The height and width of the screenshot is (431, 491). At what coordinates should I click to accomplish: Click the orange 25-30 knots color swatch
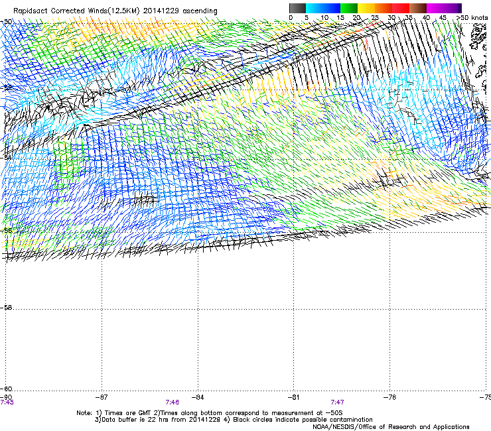point(384,8)
